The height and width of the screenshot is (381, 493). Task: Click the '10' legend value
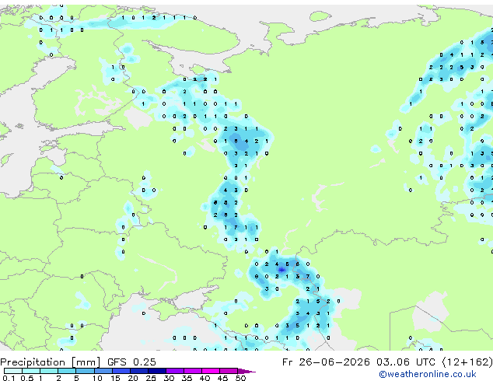pyautogui.click(x=97, y=378)
